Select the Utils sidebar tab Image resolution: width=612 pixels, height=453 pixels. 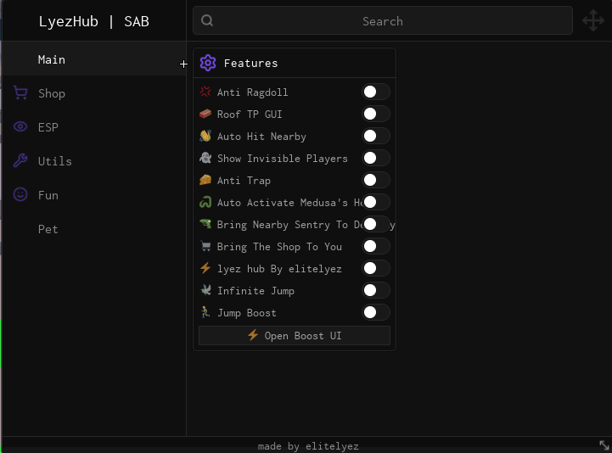[x=55, y=161]
